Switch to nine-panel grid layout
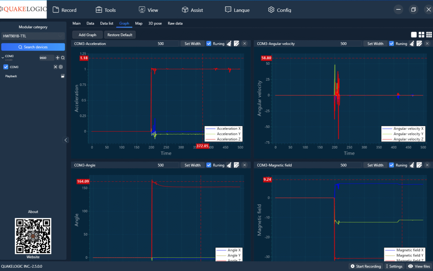The width and height of the screenshot is (433, 271). point(429,35)
